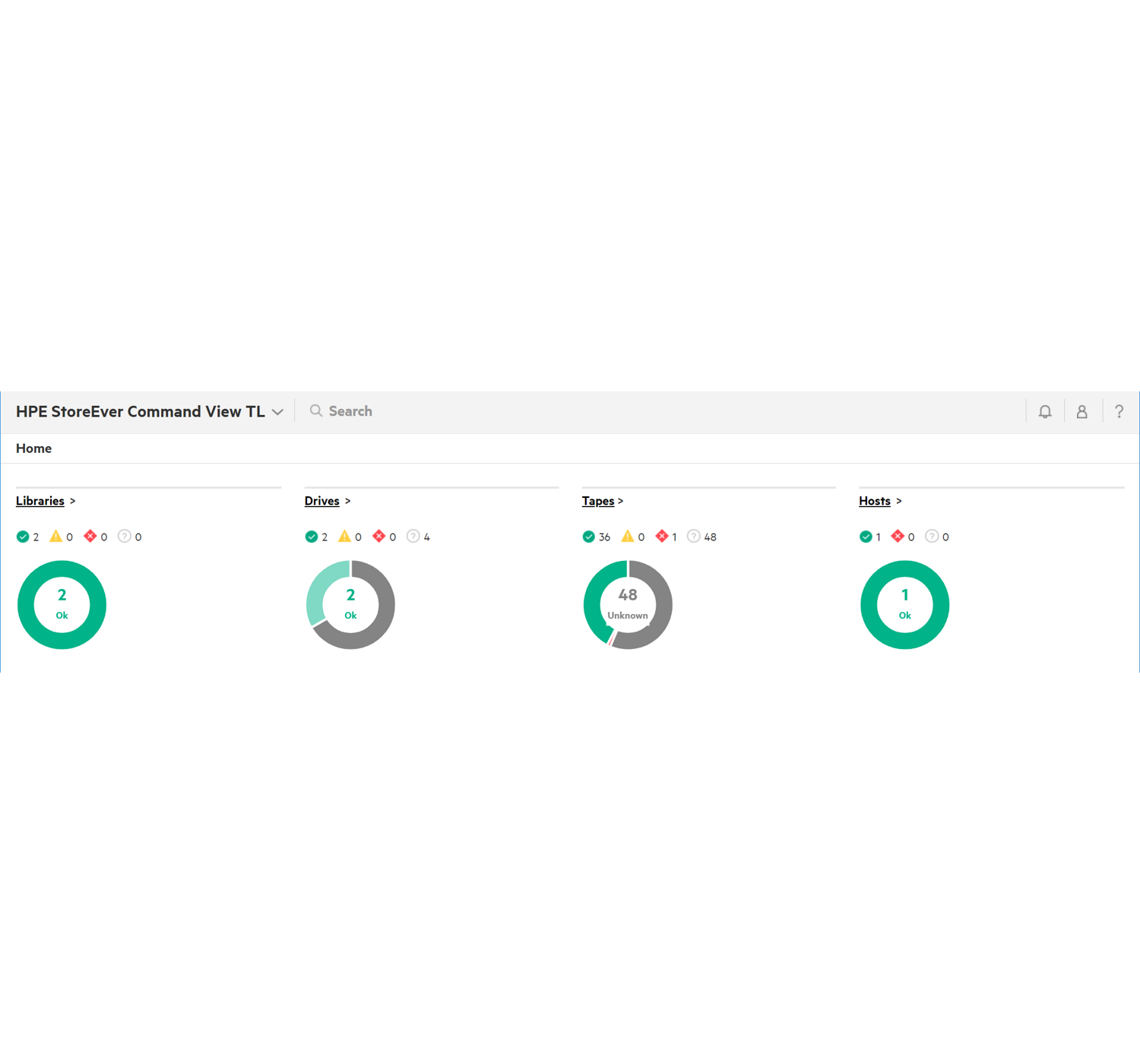
Task: Open the Tapes section link
Action: tap(599, 501)
